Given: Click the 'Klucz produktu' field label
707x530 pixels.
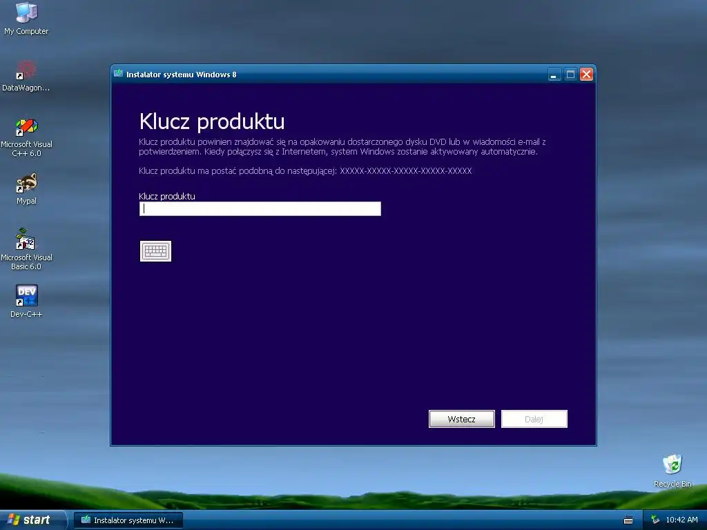Looking at the screenshot, I should (167, 196).
